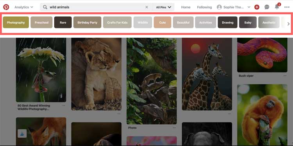Open the All Pins filter dropdown

coord(164,7)
